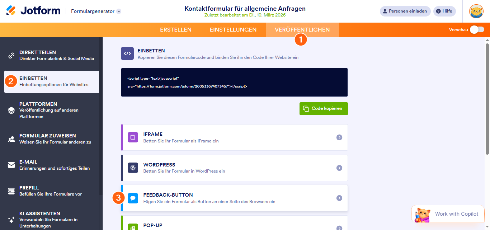Click the speech-bubble Feedback-Button icon

[133, 198]
